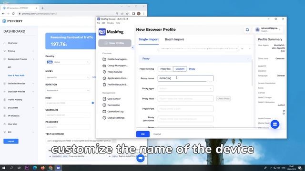Image resolution: width=305 pixels, height=171 pixels.
Task: Open Cost Center in Maskfog sidebar
Action: click(112, 99)
